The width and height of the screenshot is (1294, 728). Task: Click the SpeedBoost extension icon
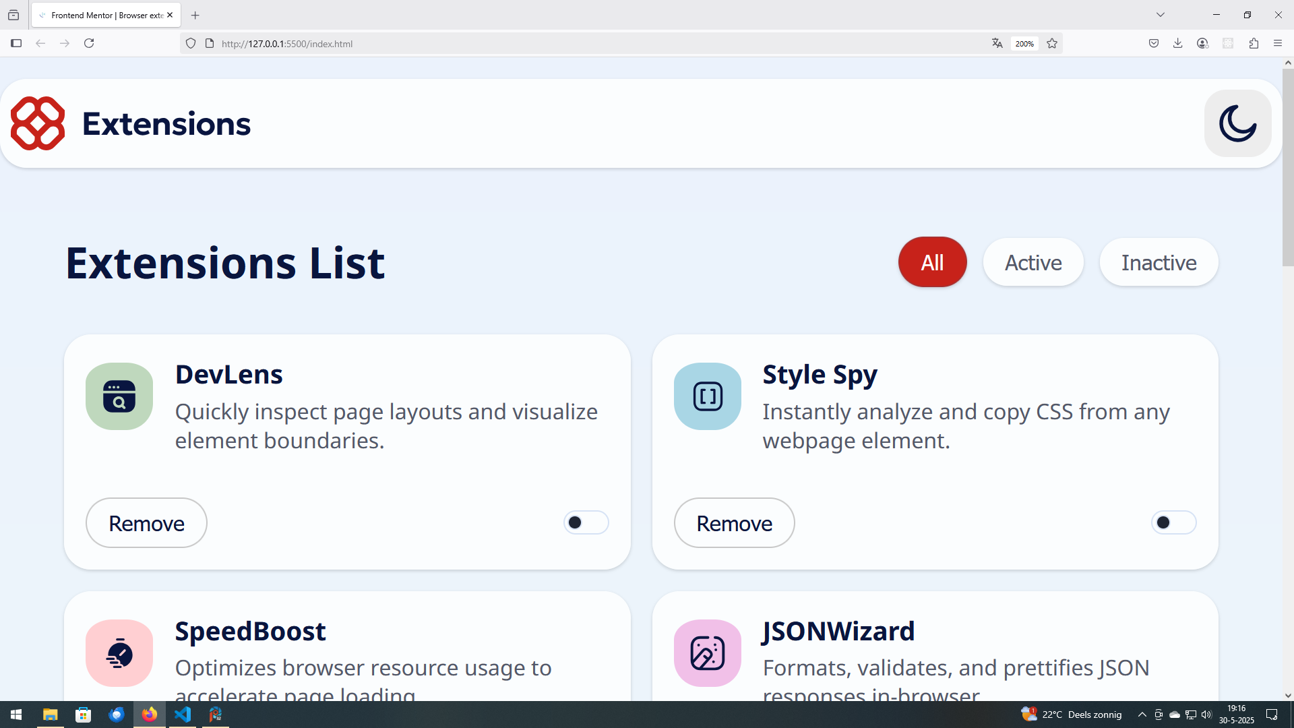(x=119, y=653)
